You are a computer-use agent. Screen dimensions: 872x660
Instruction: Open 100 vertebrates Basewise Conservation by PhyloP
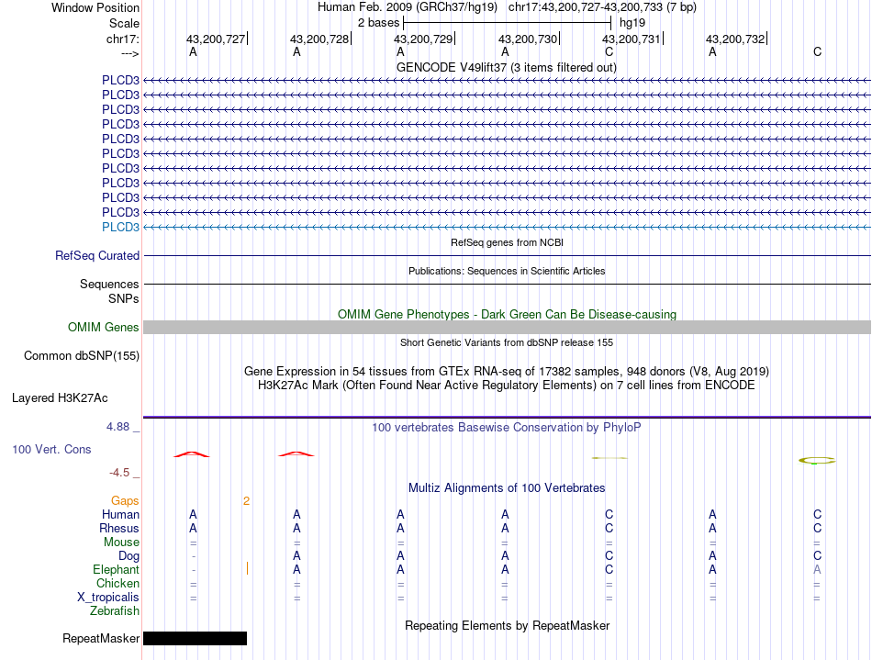coord(507,427)
